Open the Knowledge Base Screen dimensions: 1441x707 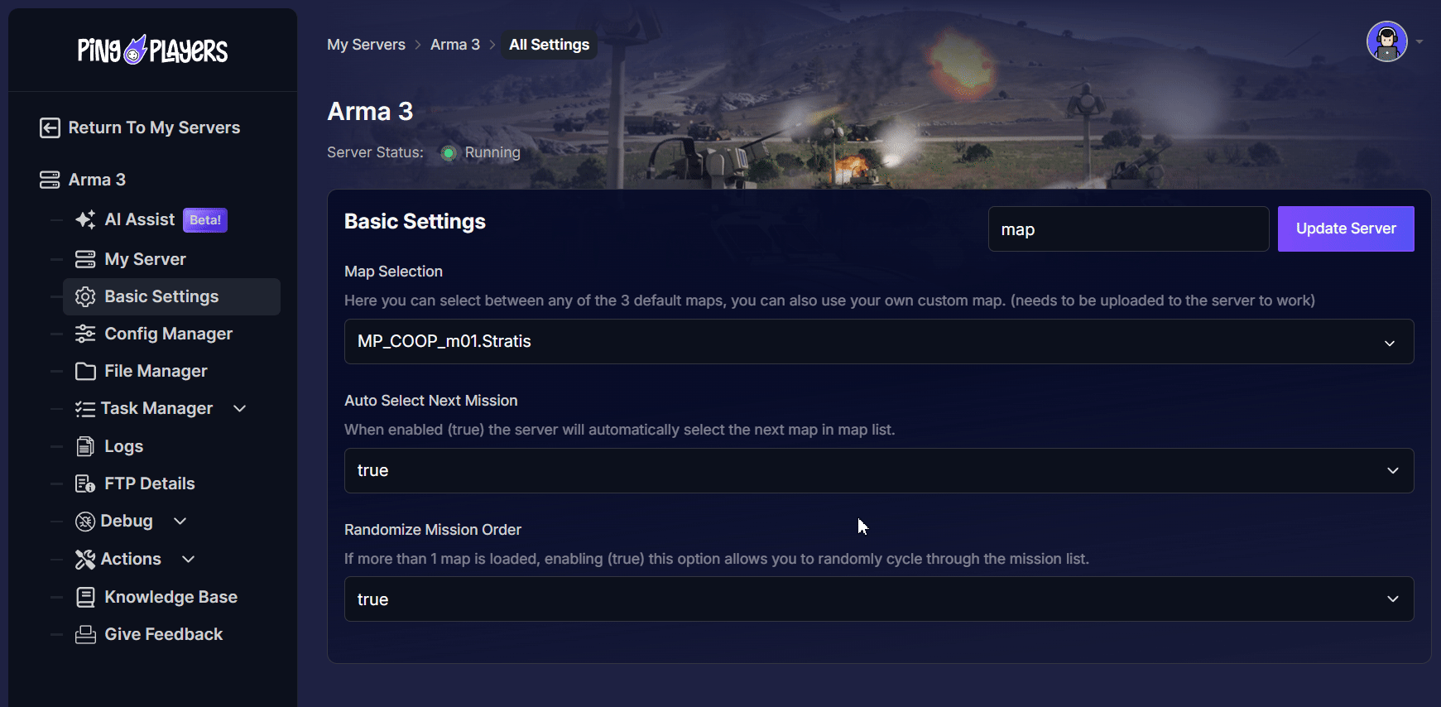[171, 597]
